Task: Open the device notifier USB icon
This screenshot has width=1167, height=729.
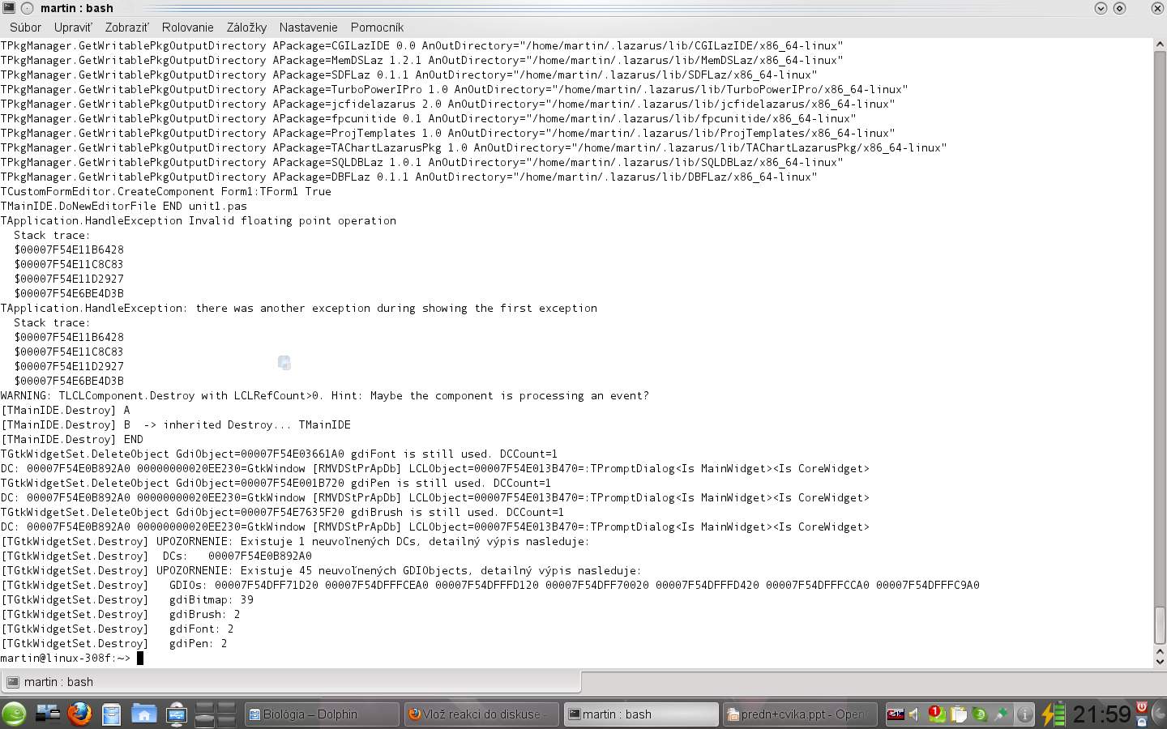Action: [176, 714]
